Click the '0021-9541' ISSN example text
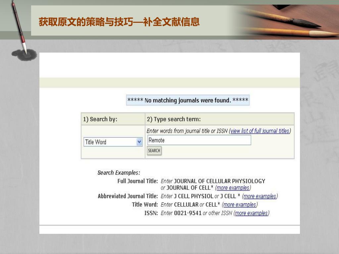 click(x=188, y=213)
